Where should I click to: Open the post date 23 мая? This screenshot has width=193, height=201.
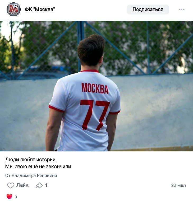pos(178,185)
